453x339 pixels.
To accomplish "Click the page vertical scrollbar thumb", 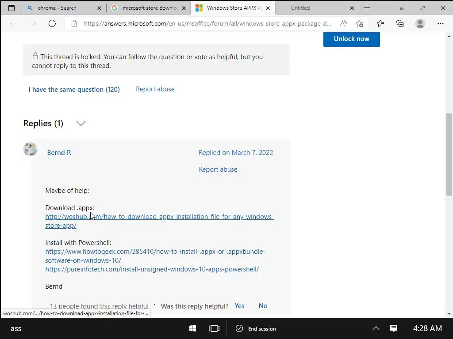I will point(449,154).
